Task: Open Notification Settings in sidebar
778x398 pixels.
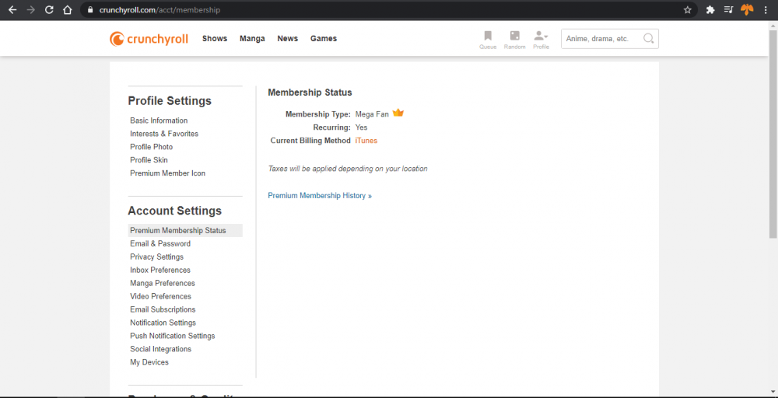Action: point(163,323)
